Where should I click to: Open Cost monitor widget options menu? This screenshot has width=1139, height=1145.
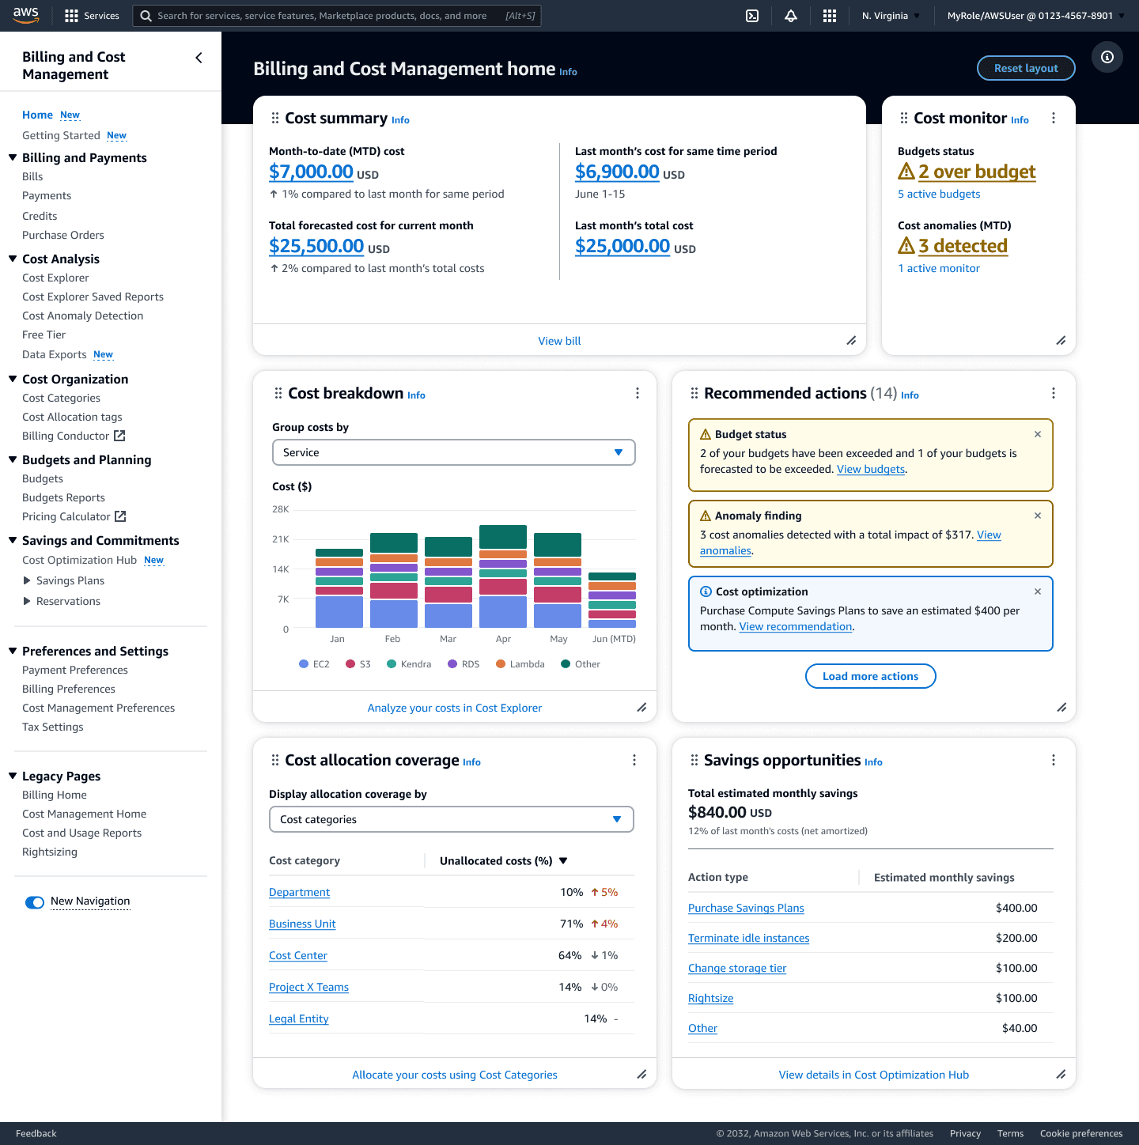1054,118
